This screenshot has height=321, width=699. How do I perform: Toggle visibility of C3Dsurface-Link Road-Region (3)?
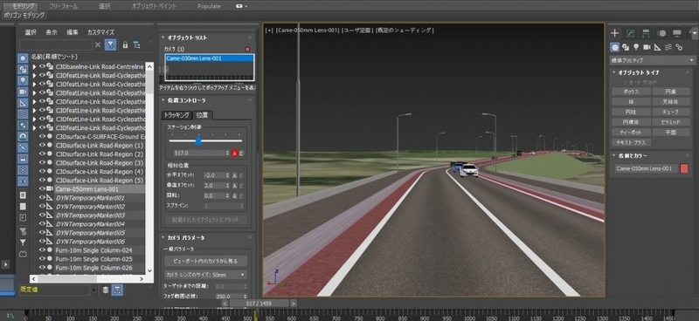tap(42, 162)
